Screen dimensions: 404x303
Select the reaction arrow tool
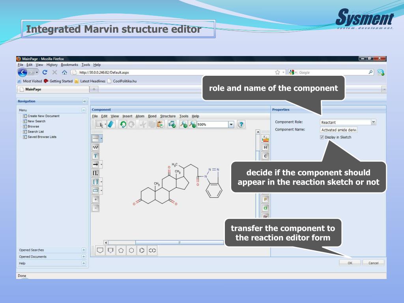[x=95, y=165]
